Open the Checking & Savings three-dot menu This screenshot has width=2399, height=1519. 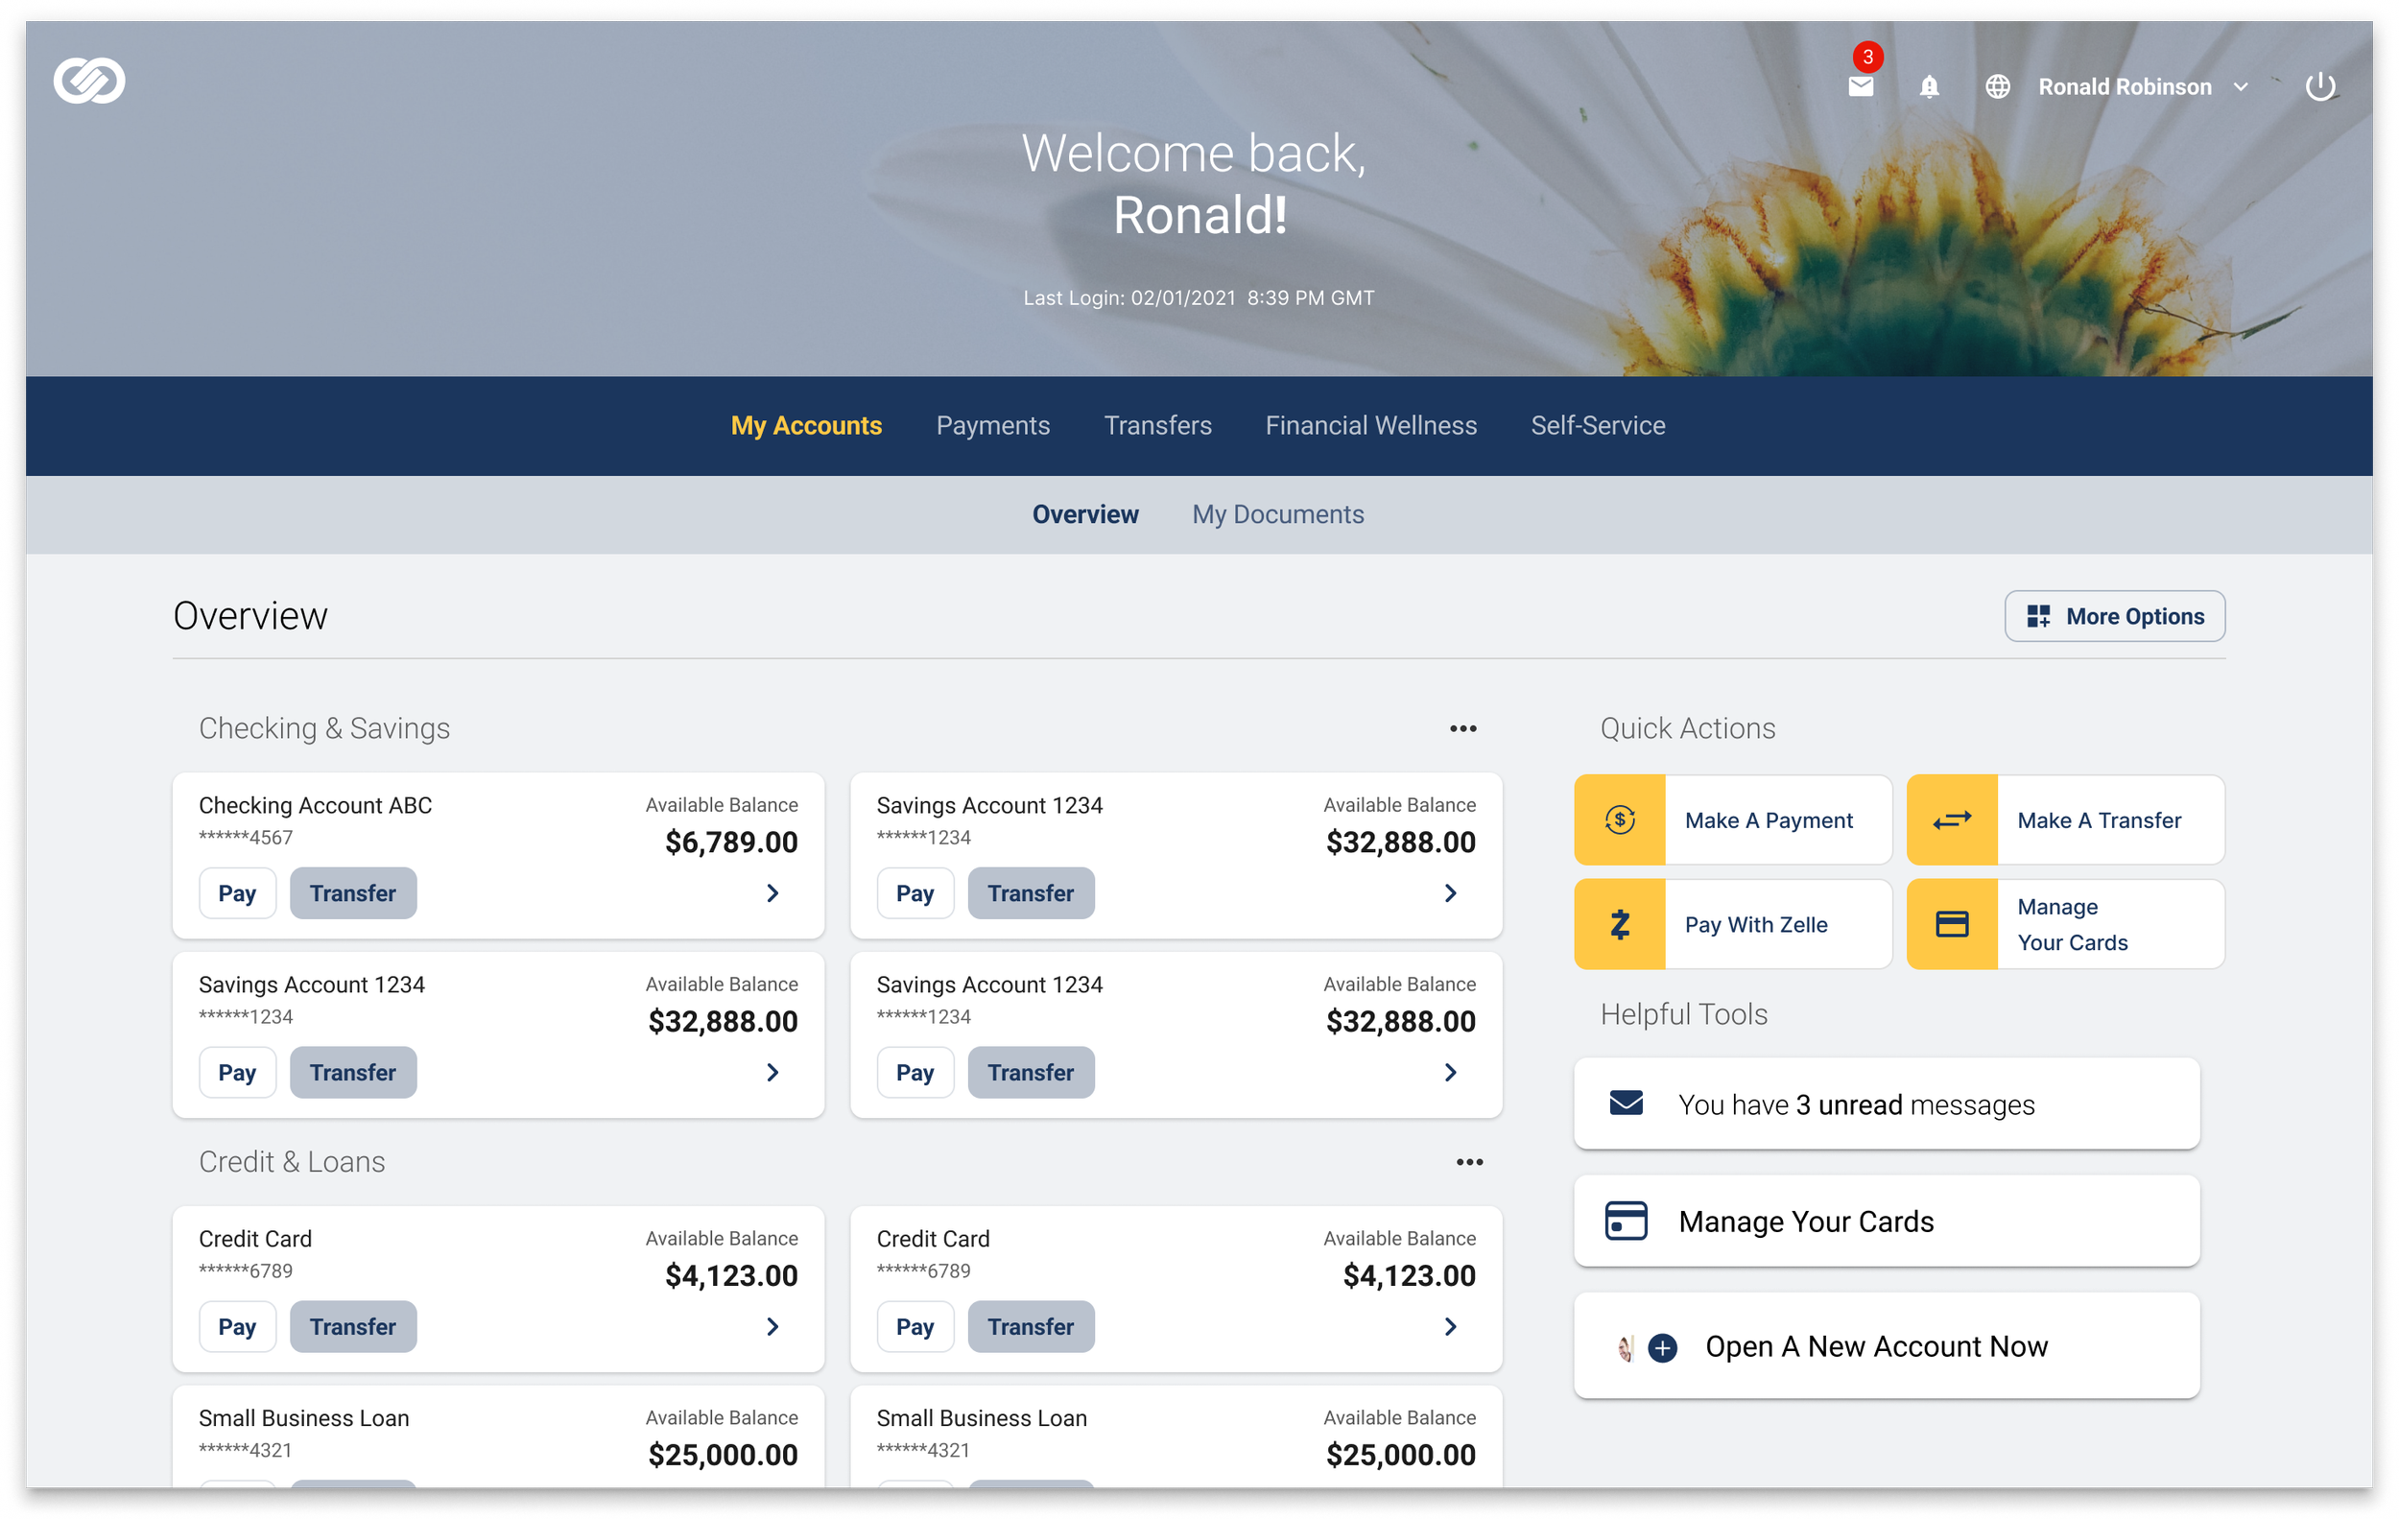click(x=1462, y=728)
